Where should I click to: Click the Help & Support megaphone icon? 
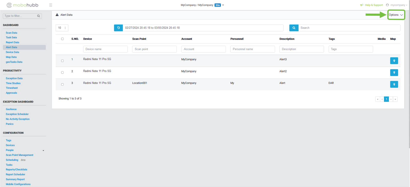[362, 5]
